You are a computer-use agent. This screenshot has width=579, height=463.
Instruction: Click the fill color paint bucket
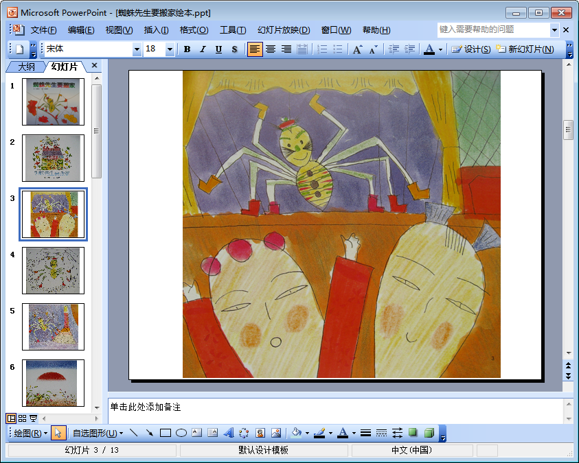point(297,433)
